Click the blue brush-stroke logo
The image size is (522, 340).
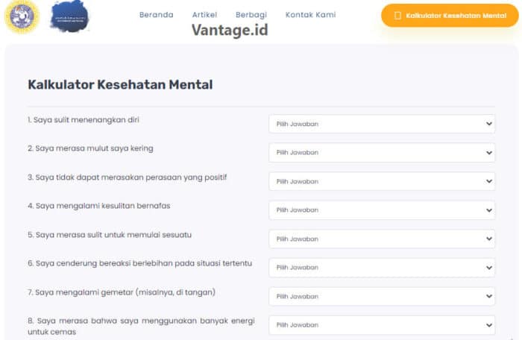tap(70, 16)
